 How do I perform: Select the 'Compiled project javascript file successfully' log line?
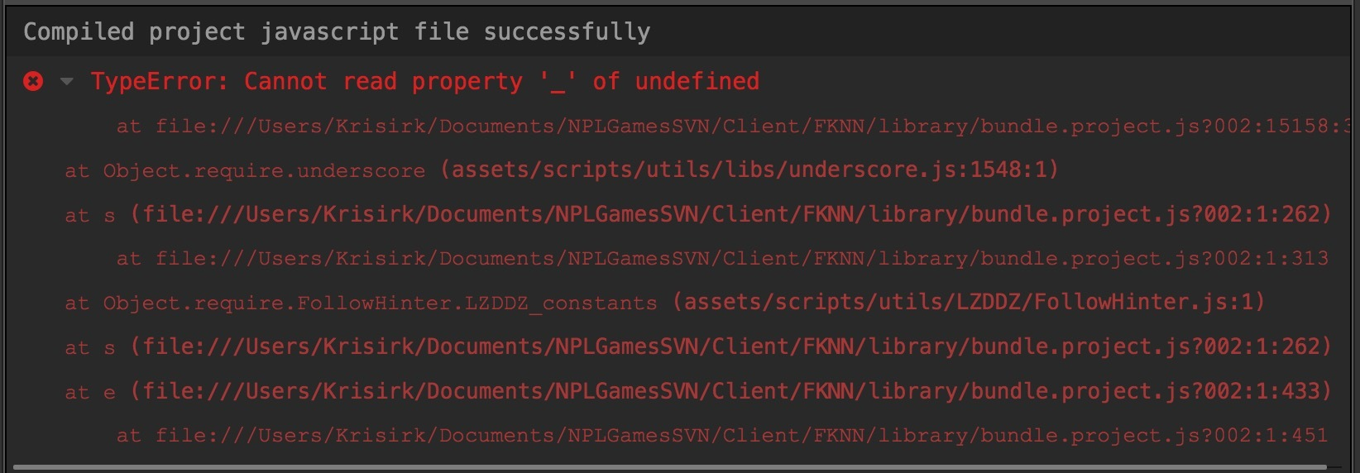pyautogui.click(x=336, y=31)
